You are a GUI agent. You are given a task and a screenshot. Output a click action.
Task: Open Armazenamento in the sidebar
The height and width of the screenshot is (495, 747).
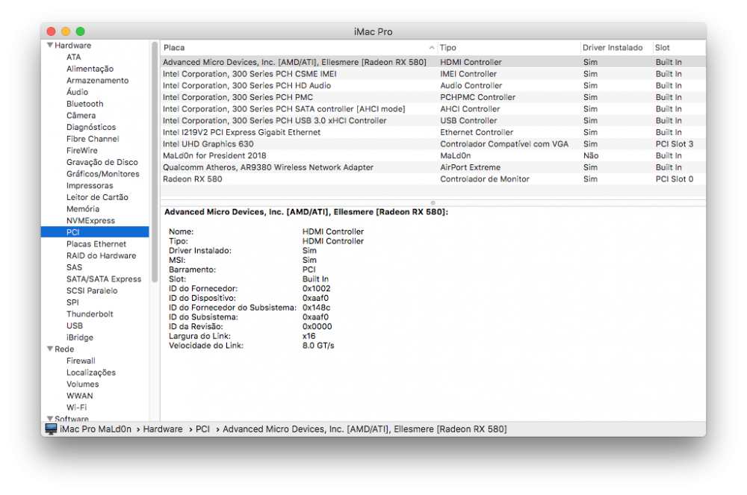point(98,81)
